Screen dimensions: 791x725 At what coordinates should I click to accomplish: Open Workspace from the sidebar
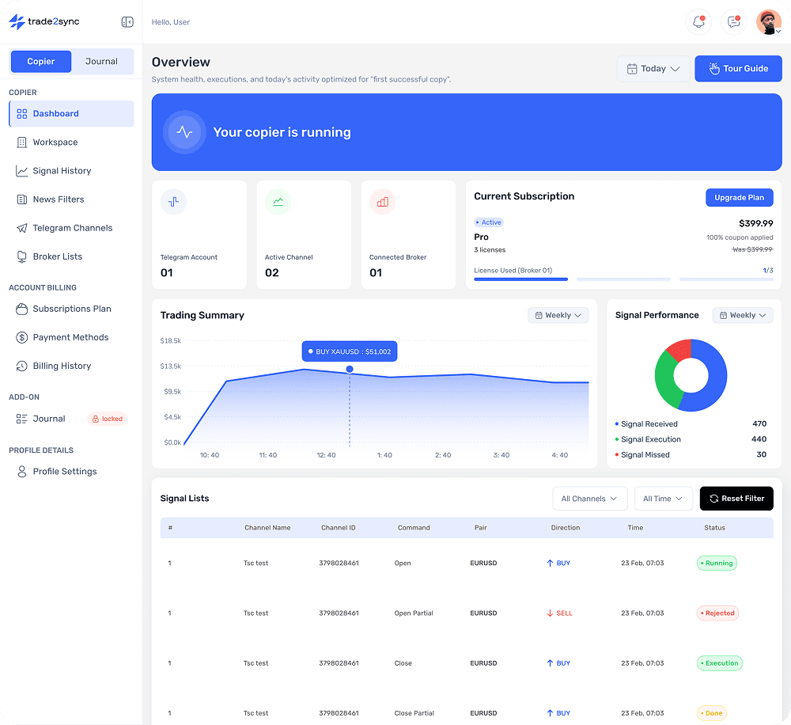(x=71, y=142)
